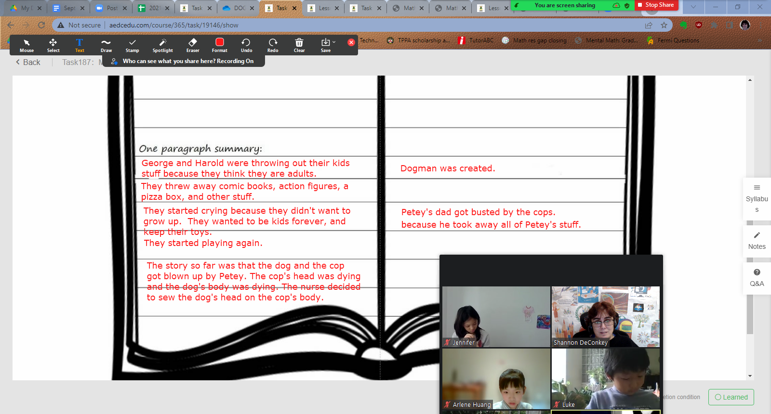Edit the aedcedu.com address bar
The height and width of the screenshot is (414, 771).
pos(174,25)
